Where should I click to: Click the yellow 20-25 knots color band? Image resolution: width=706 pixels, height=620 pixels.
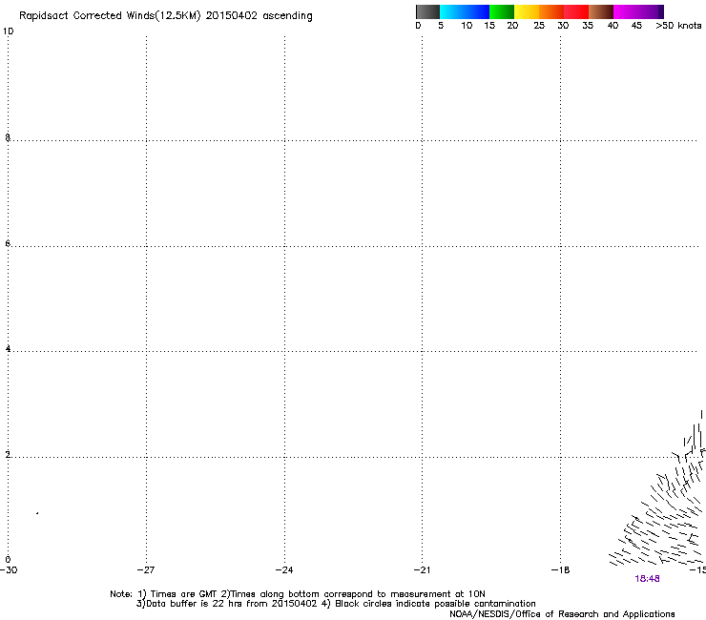click(x=527, y=11)
